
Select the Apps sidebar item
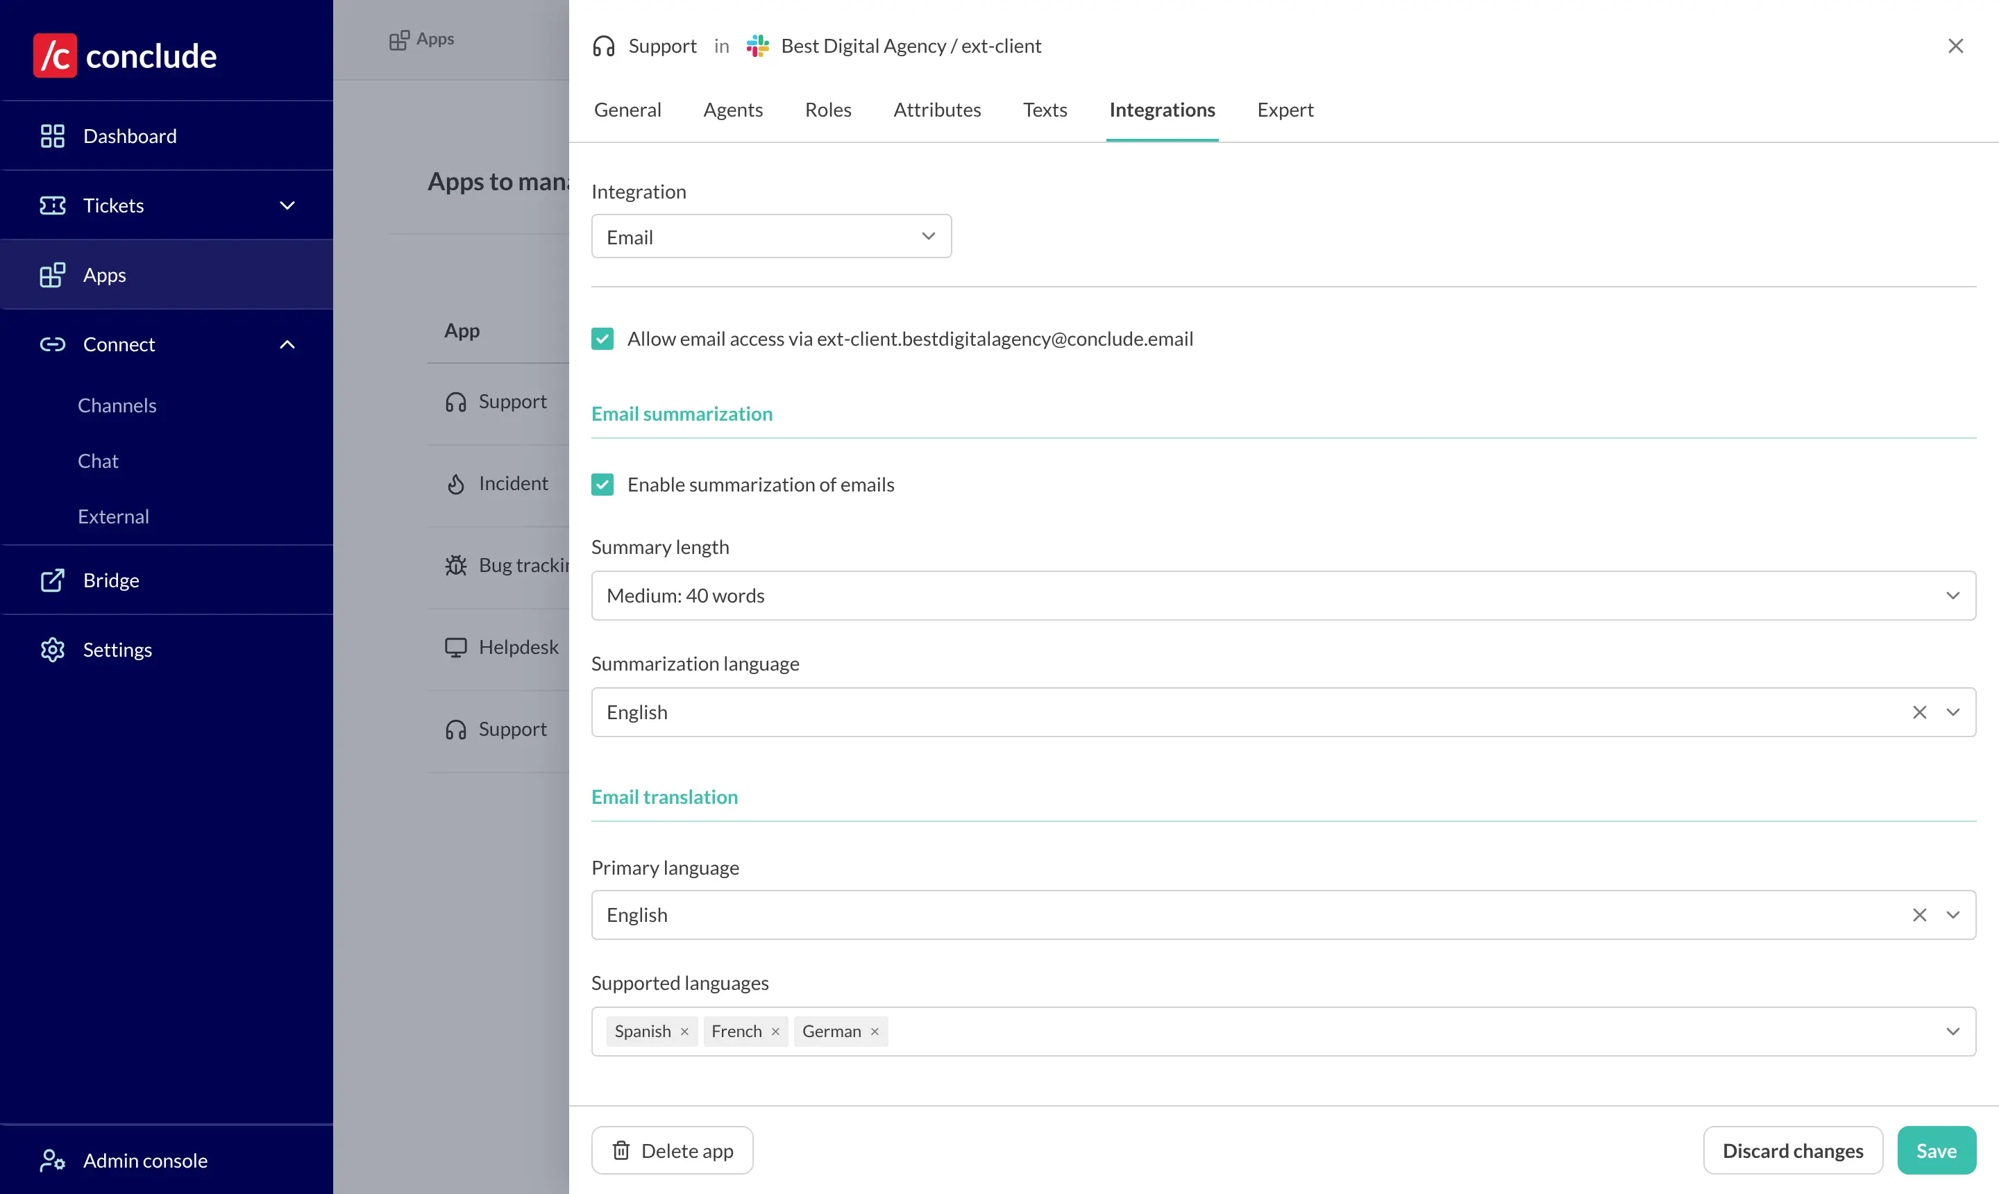(167, 274)
